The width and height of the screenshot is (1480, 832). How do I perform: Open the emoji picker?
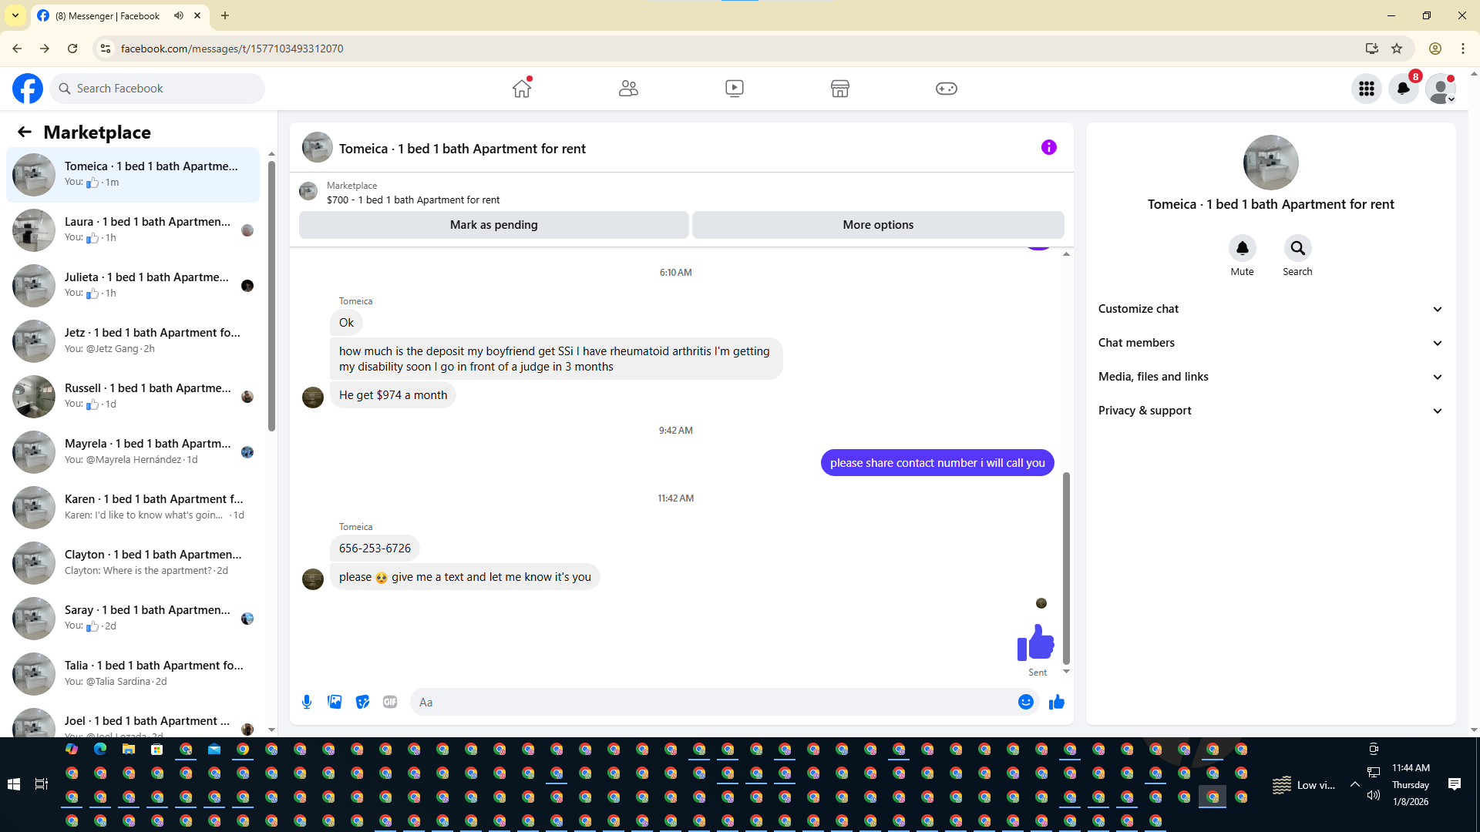(x=1025, y=702)
